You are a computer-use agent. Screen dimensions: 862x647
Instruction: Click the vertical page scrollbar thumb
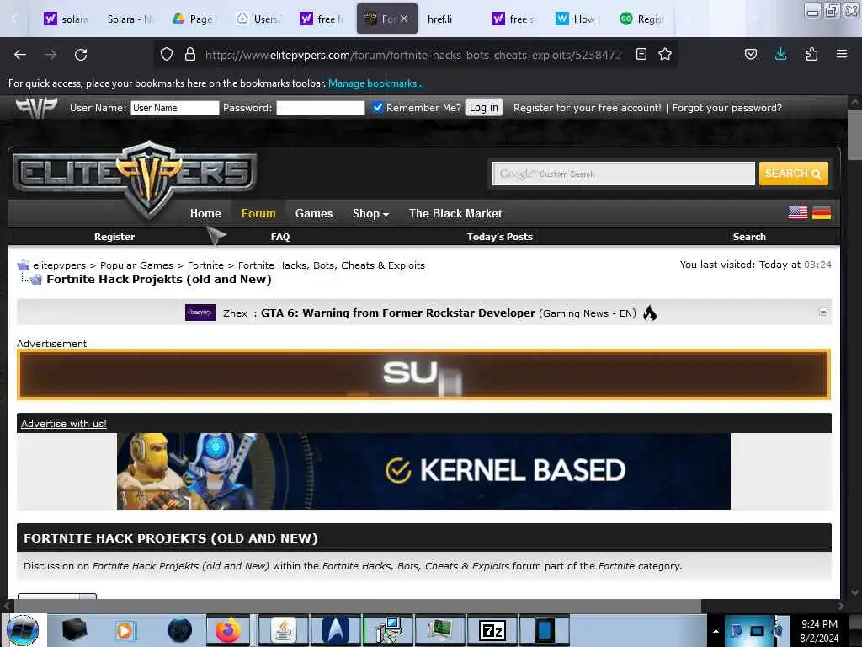[854, 134]
